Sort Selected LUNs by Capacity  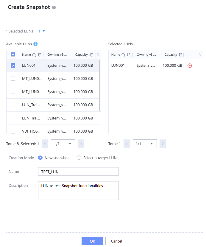[x=180, y=55]
